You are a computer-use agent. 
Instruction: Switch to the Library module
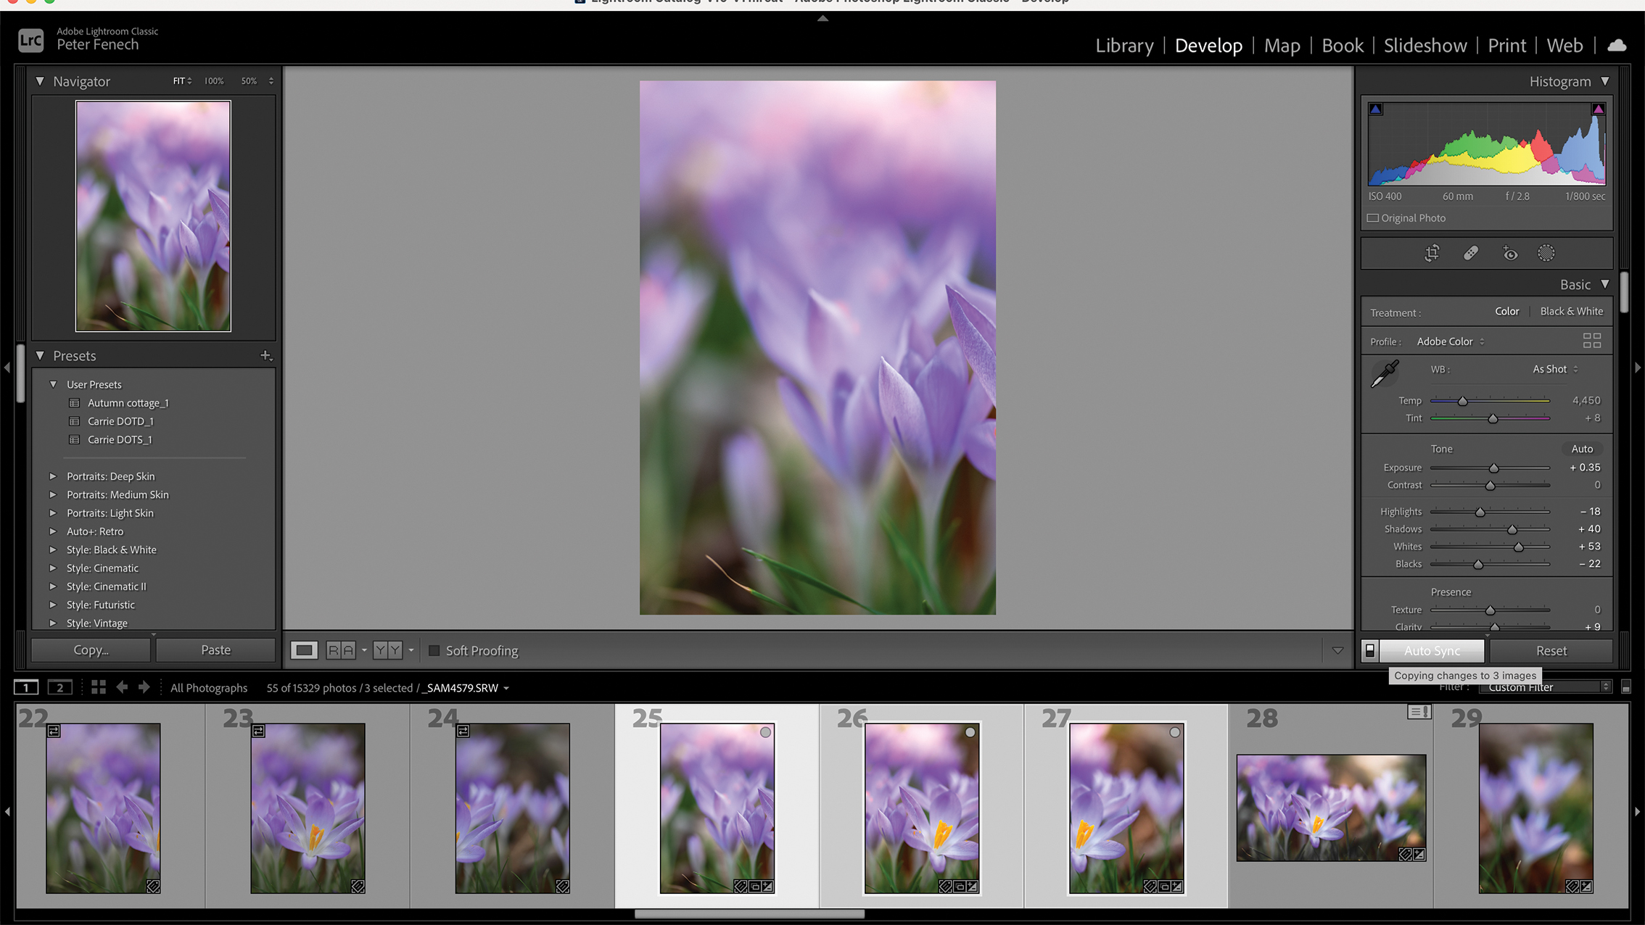point(1124,45)
